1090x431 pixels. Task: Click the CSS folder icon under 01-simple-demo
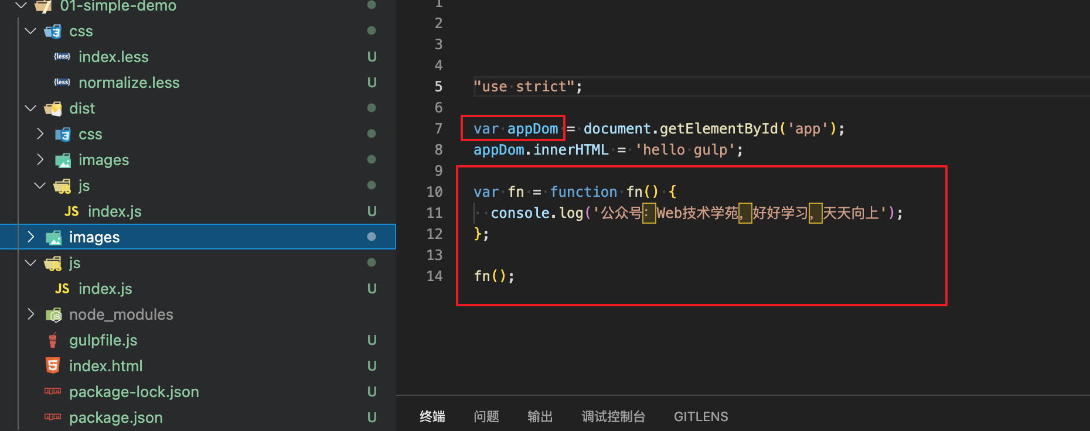(x=53, y=31)
